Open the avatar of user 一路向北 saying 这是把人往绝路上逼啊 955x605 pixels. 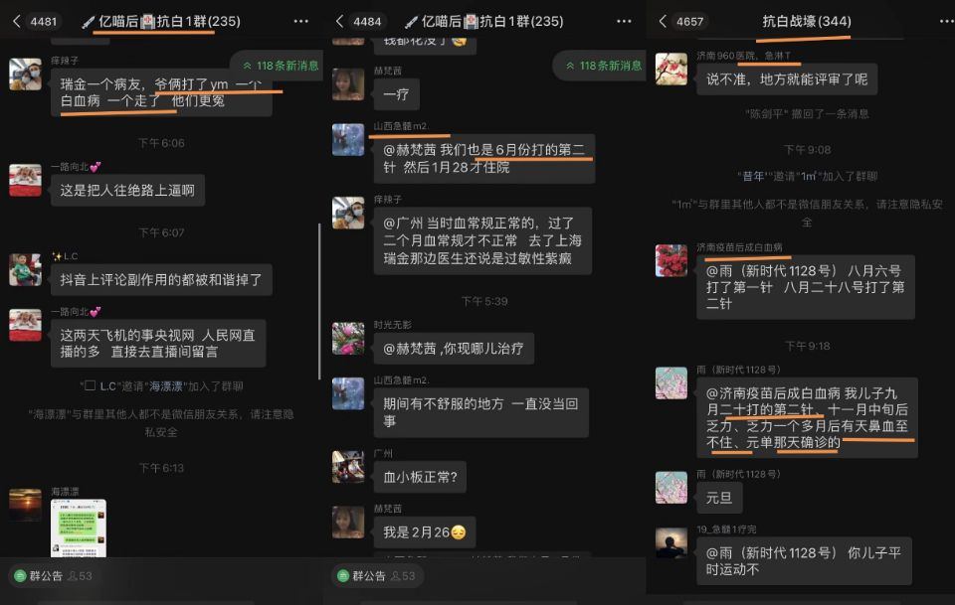[x=26, y=180]
